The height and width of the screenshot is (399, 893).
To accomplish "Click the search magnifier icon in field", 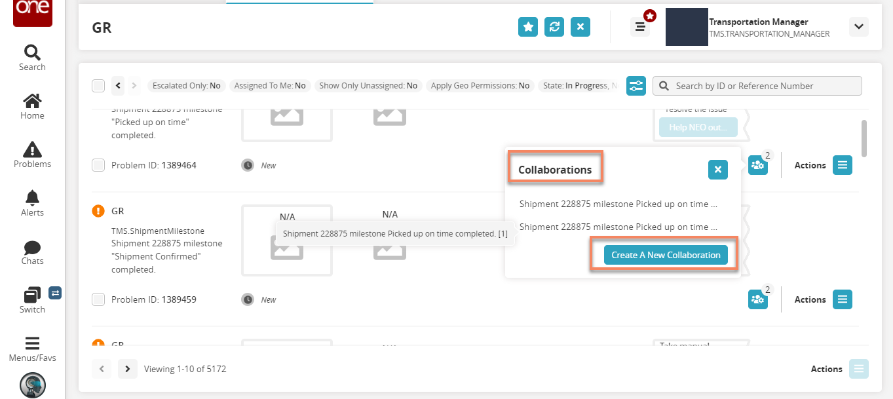I will click(664, 86).
